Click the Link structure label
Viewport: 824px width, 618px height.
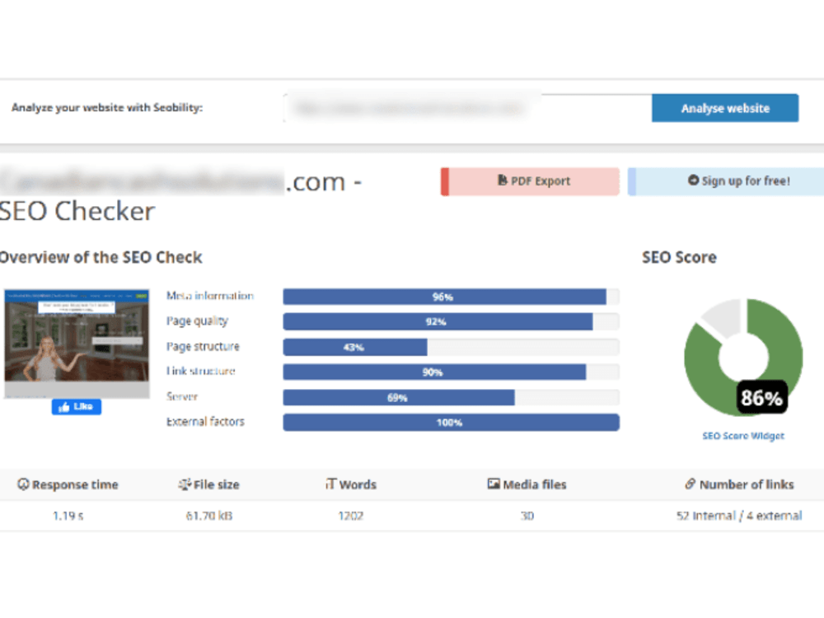201,371
